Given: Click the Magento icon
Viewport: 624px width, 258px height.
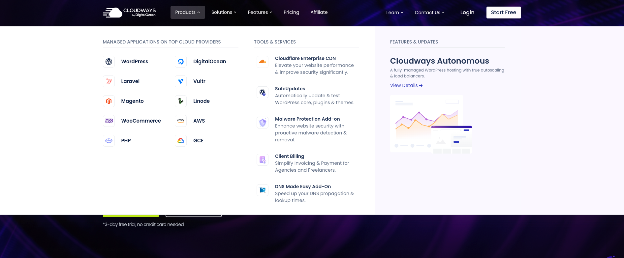Looking at the screenshot, I should [109, 101].
